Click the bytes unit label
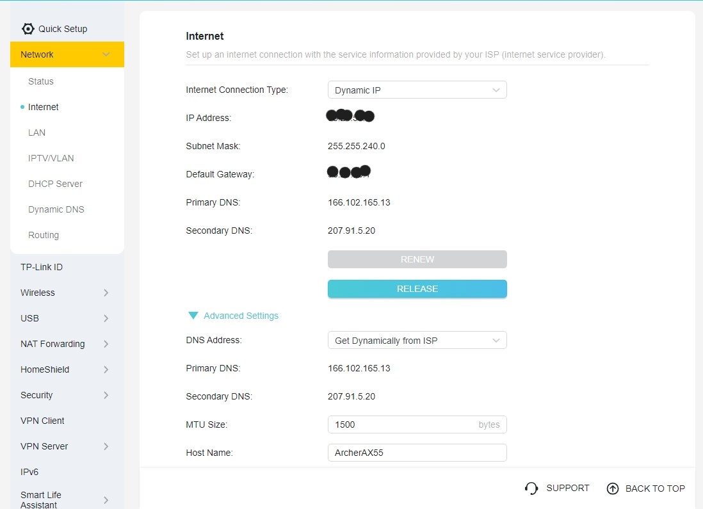The image size is (703, 509). pos(489,424)
